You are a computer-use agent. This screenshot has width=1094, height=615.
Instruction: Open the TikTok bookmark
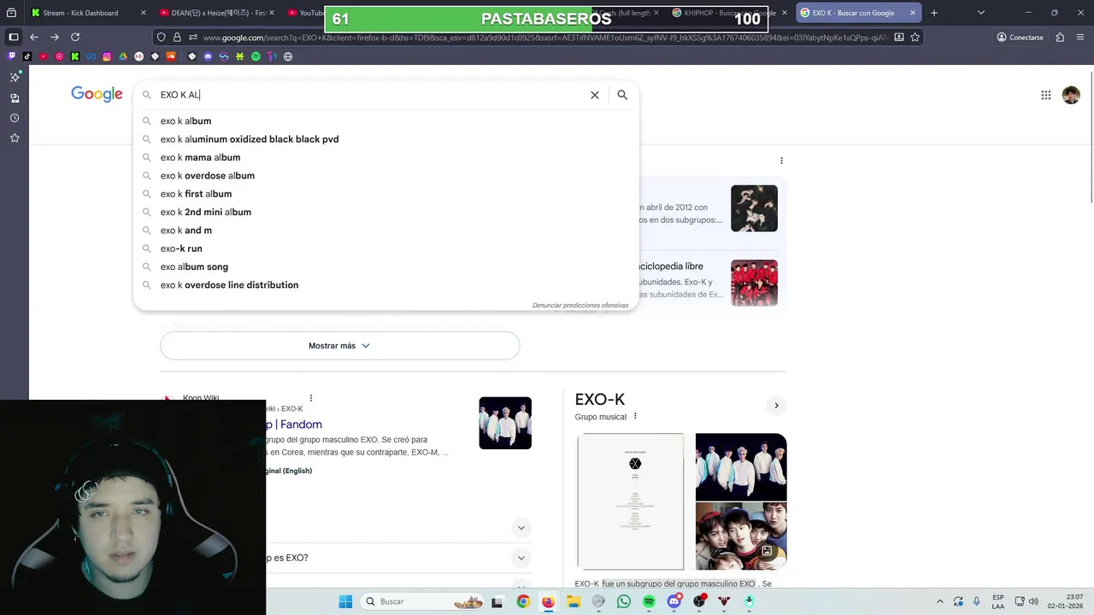(x=27, y=56)
